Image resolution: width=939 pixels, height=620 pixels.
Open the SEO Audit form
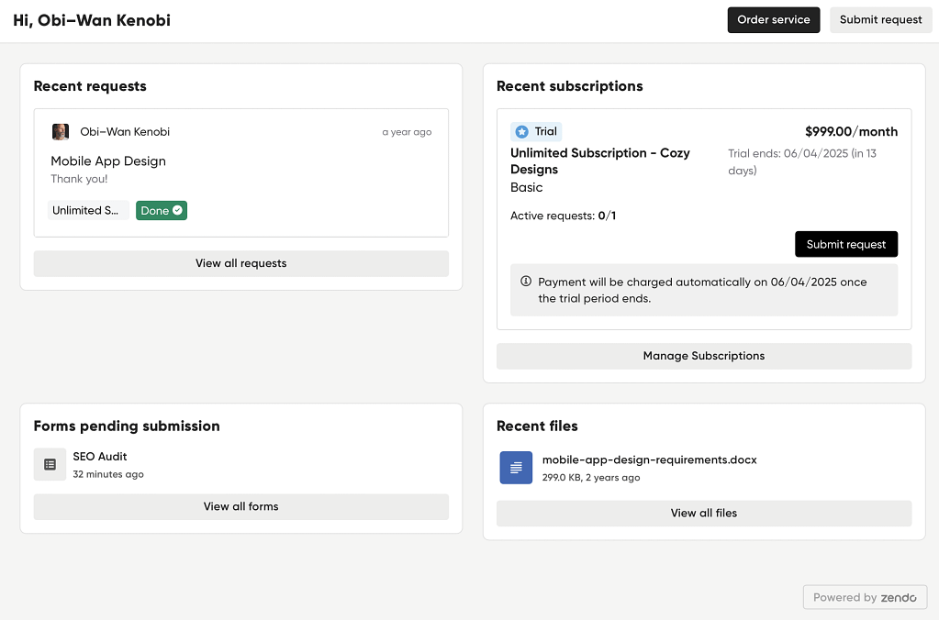point(100,457)
